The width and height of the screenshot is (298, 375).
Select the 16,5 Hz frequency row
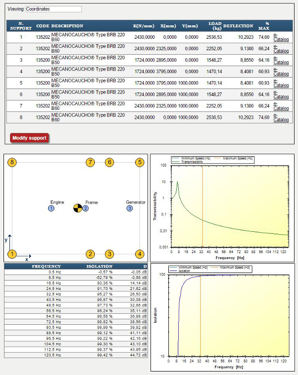[x=76, y=283]
